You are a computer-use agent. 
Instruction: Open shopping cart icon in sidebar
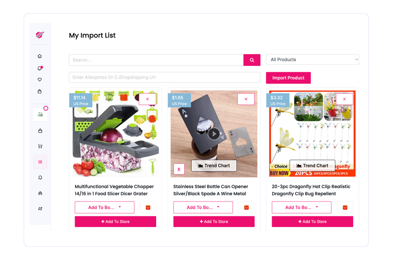40,146
